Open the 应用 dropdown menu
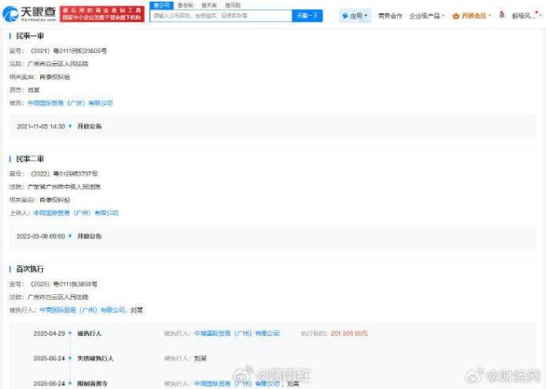Screen dimensions: 546x389 (355, 16)
